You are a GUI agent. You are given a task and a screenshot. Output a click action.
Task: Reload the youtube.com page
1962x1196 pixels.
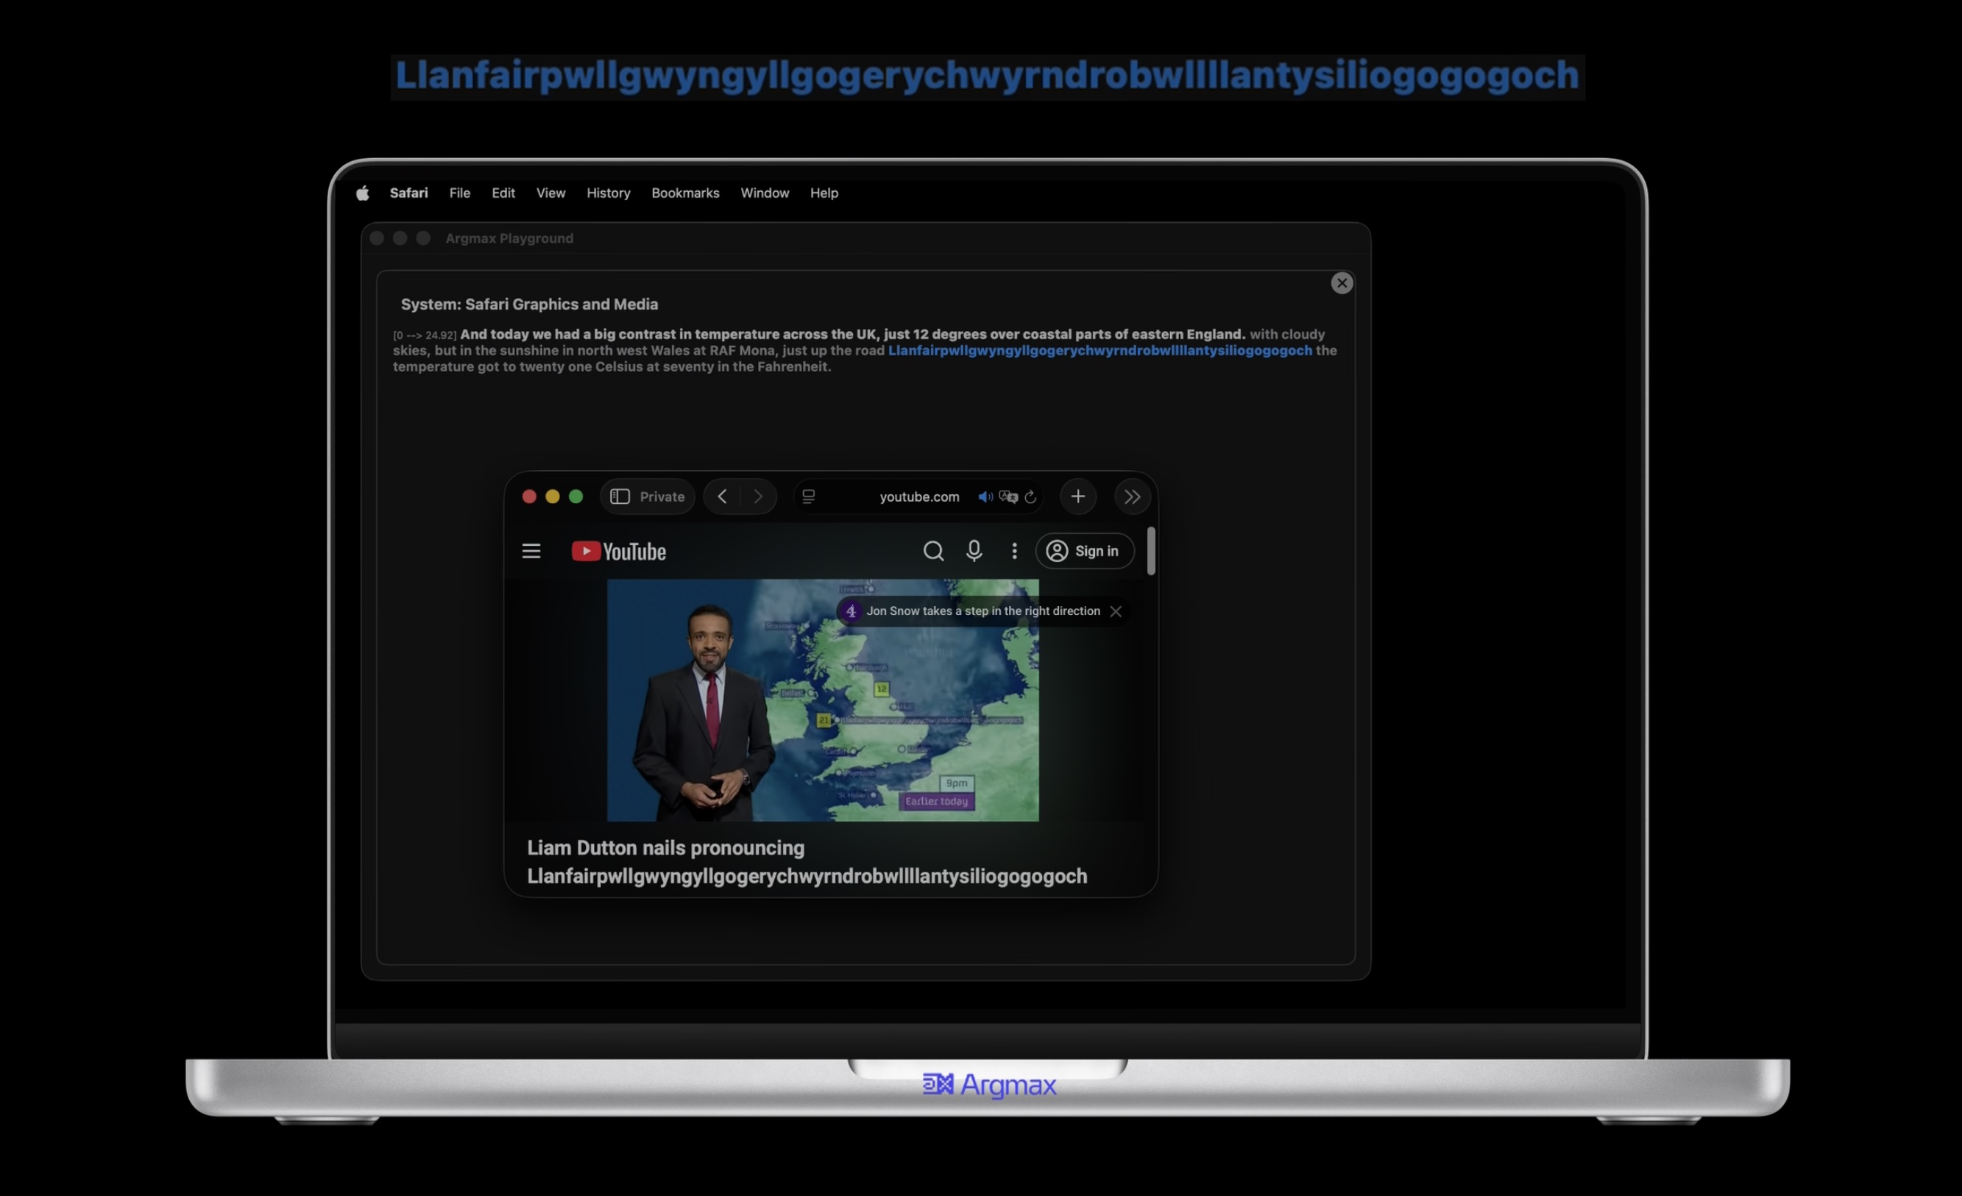[1030, 496]
